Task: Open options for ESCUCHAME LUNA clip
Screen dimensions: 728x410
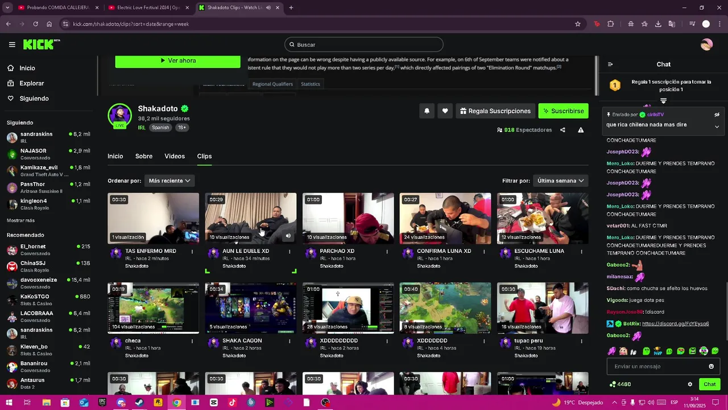Action: coord(581,251)
